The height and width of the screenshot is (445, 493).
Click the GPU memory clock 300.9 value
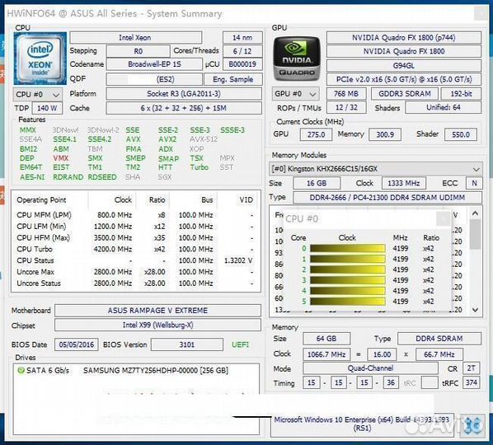coord(385,134)
